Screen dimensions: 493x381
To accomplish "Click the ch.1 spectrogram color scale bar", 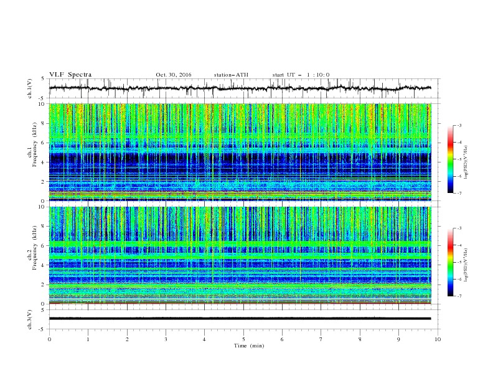I will tap(450, 159).
